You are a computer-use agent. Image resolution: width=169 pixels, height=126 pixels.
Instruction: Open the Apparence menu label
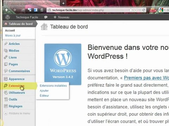(x=17, y=79)
